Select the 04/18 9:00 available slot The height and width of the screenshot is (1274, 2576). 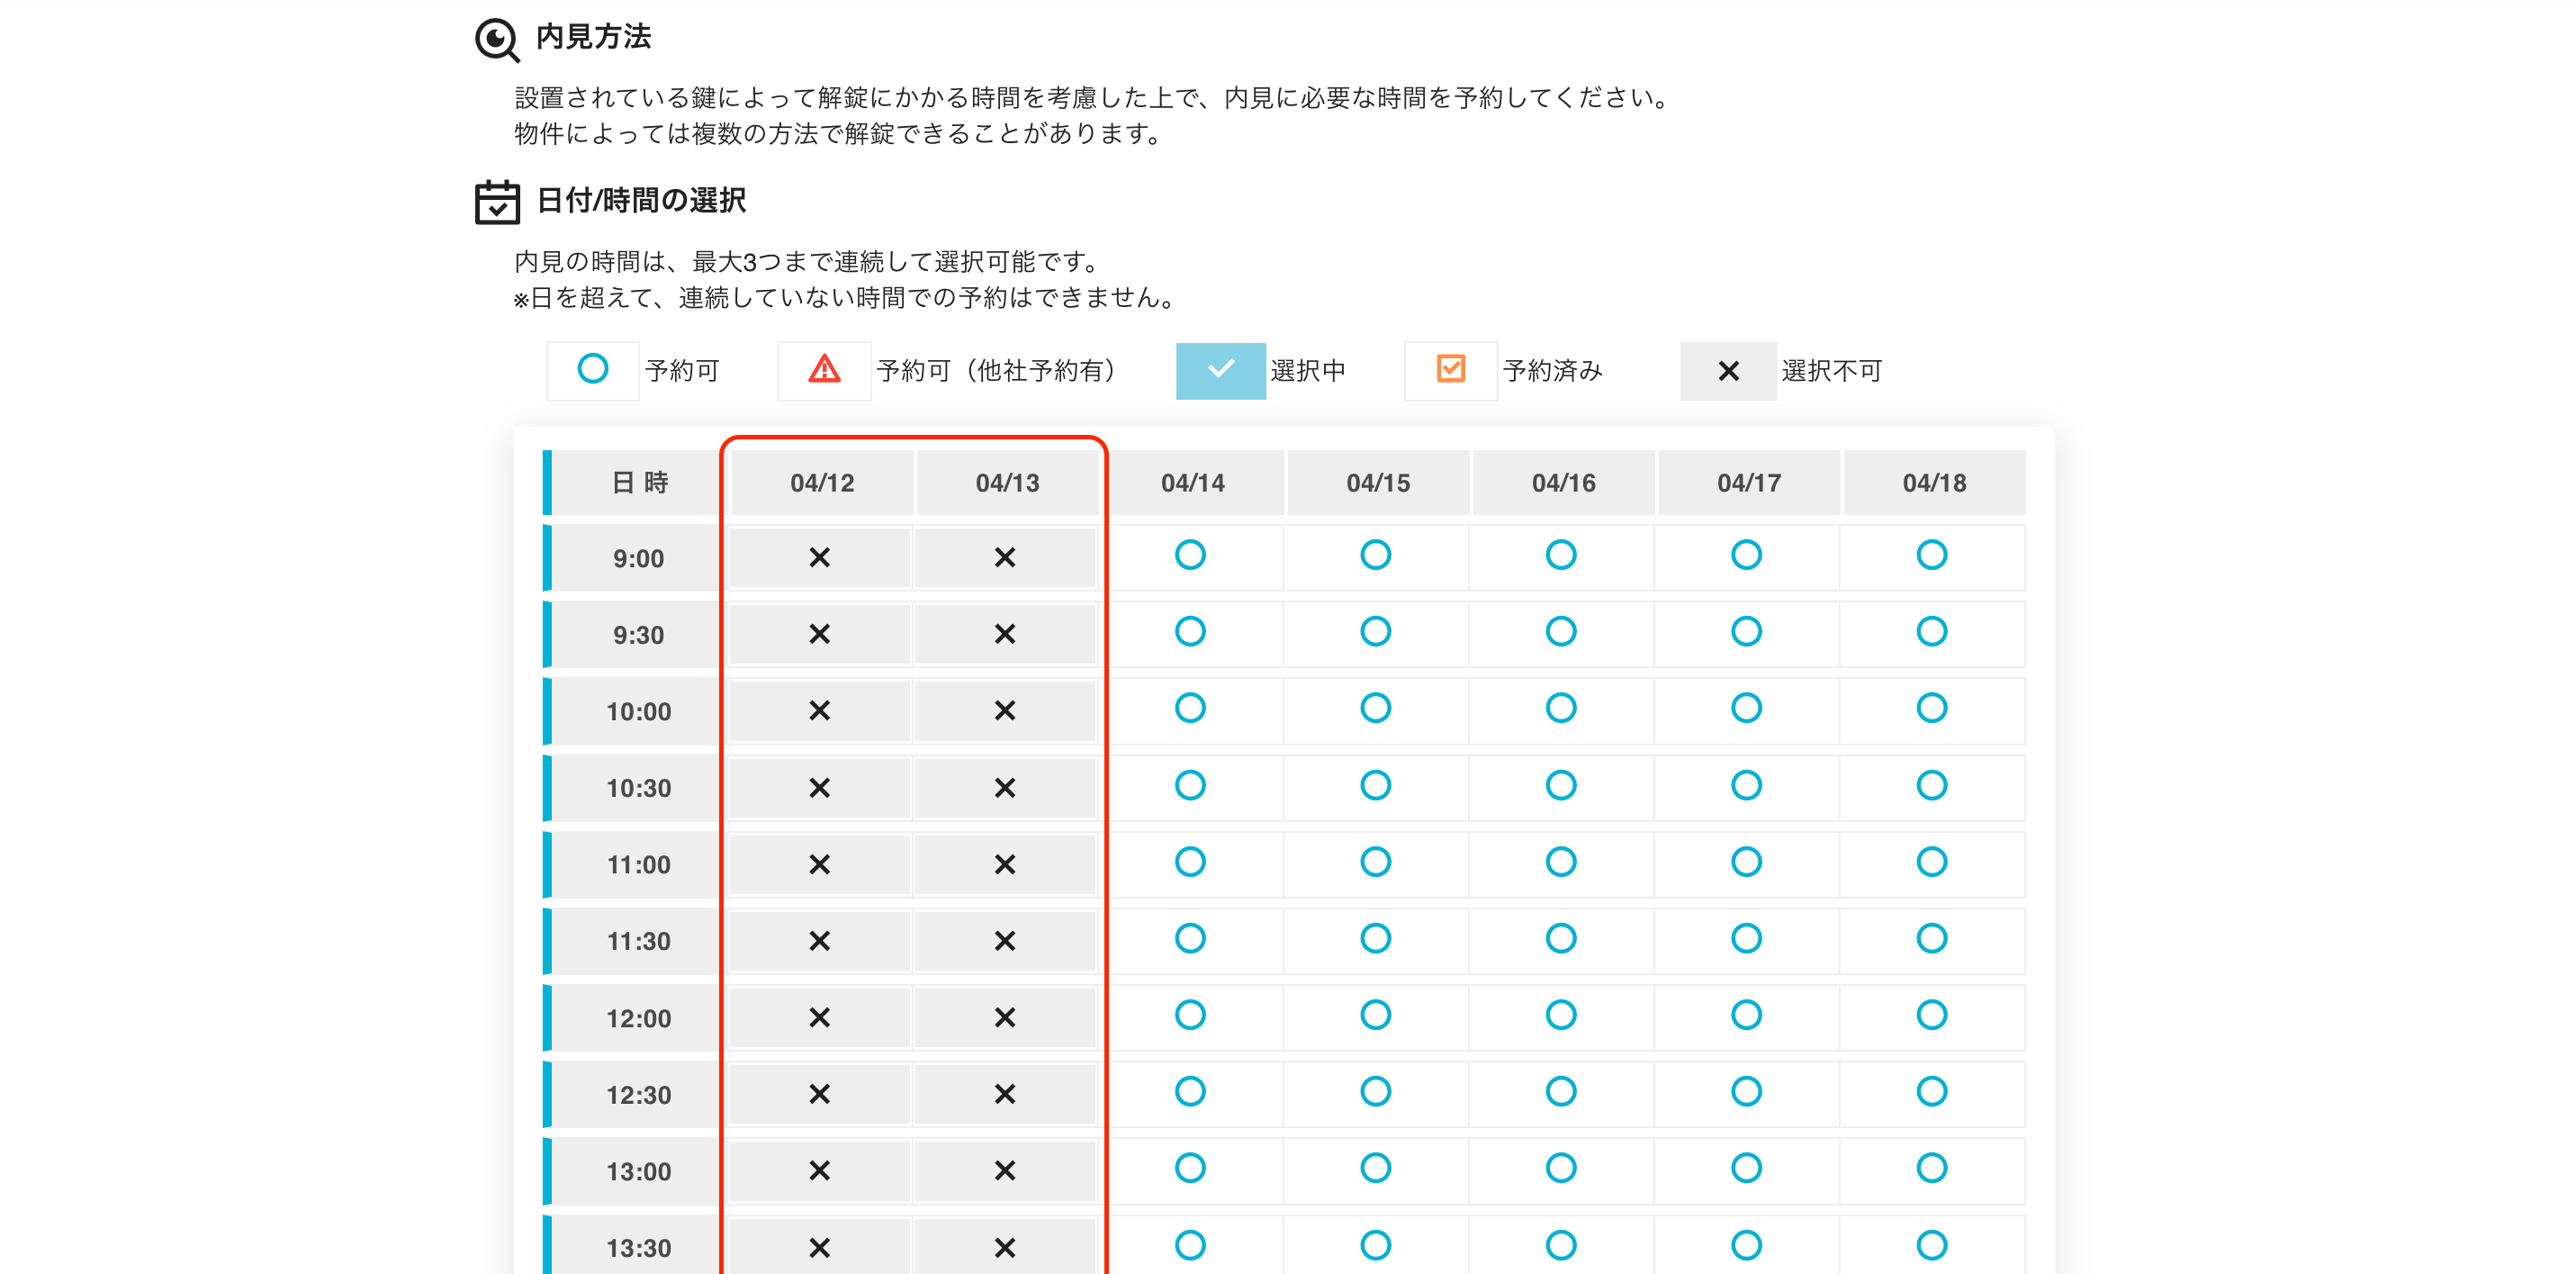coord(1932,555)
